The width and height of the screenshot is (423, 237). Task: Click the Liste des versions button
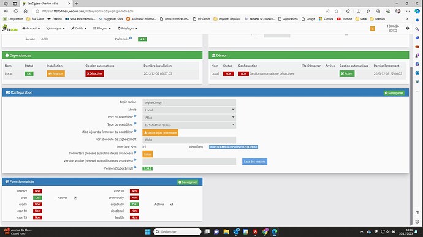click(254, 162)
